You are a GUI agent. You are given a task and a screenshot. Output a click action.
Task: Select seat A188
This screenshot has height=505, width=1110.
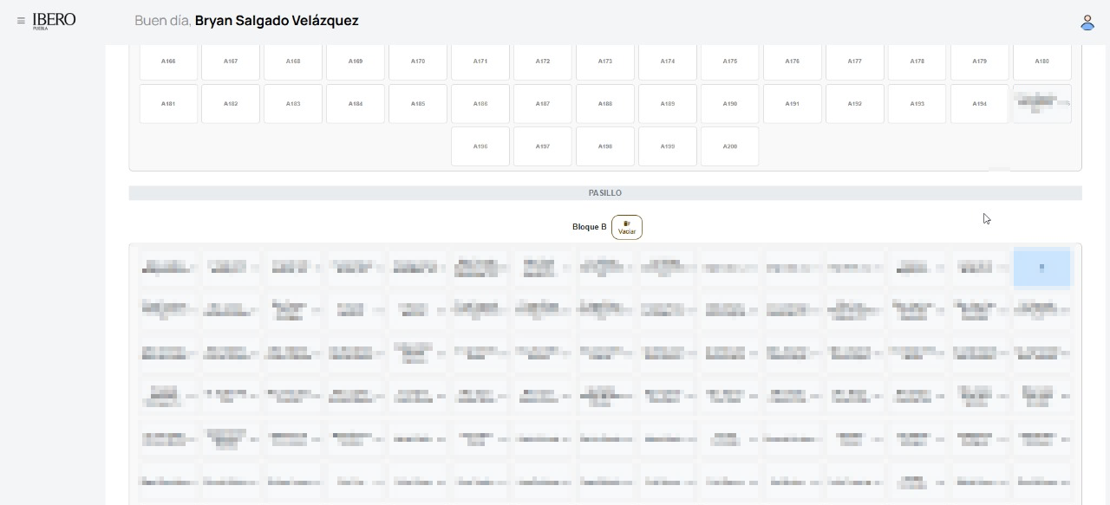605,104
